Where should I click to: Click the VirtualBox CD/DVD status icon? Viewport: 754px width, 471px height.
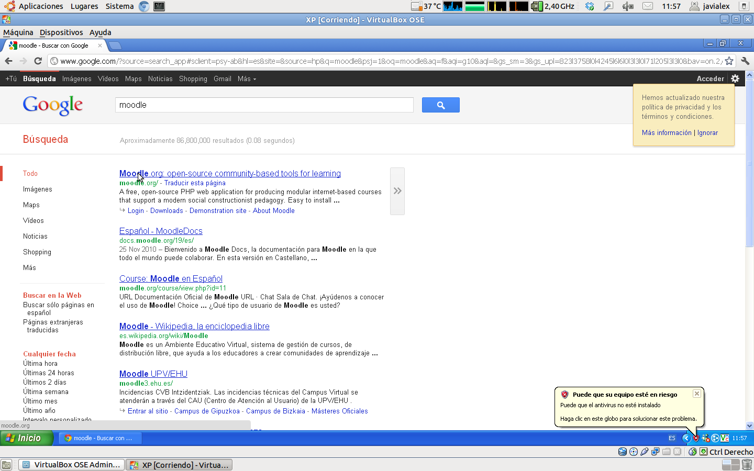[x=634, y=452]
